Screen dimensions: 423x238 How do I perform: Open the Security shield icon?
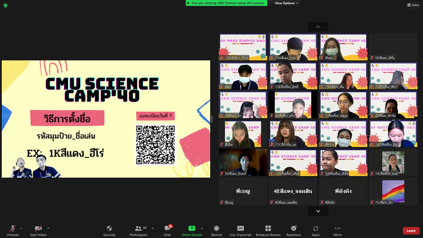(x=109, y=228)
